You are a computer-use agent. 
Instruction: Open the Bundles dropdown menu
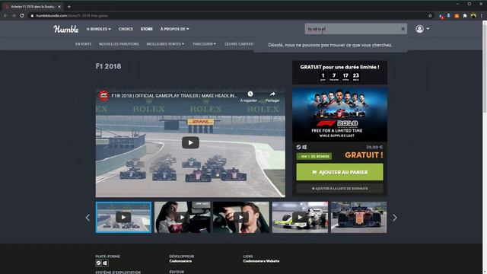click(98, 29)
